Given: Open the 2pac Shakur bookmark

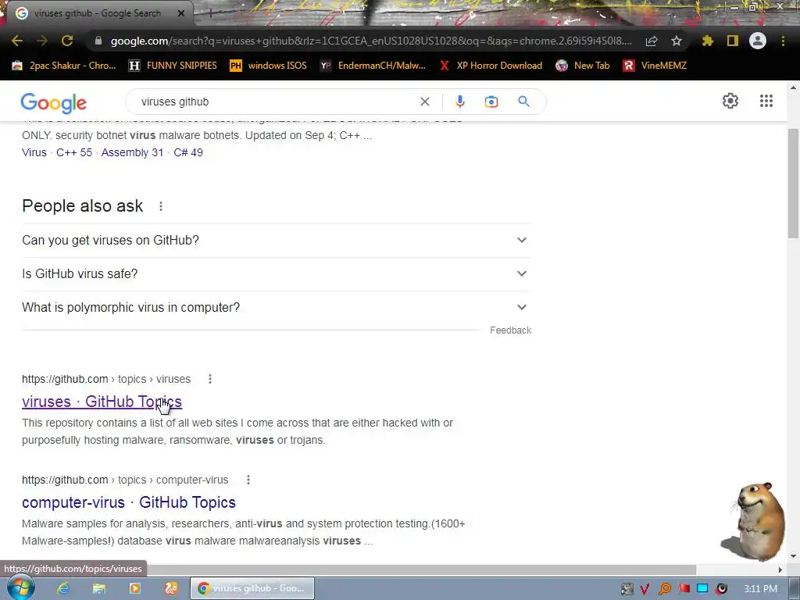Looking at the screenshot, I should point(64,66).
